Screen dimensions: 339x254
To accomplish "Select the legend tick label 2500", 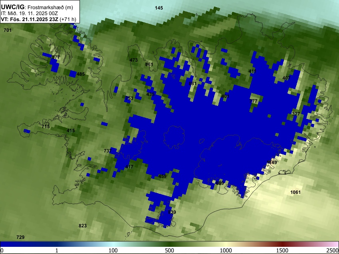I will (333, 250).
